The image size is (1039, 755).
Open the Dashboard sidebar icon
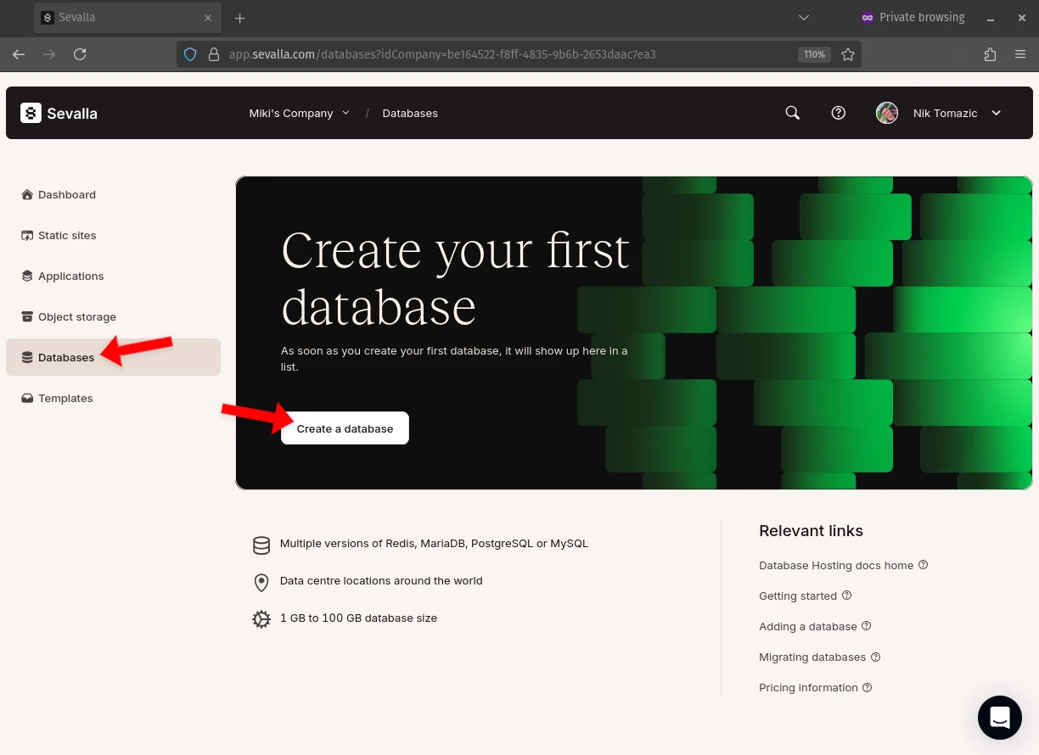[27, 194]
